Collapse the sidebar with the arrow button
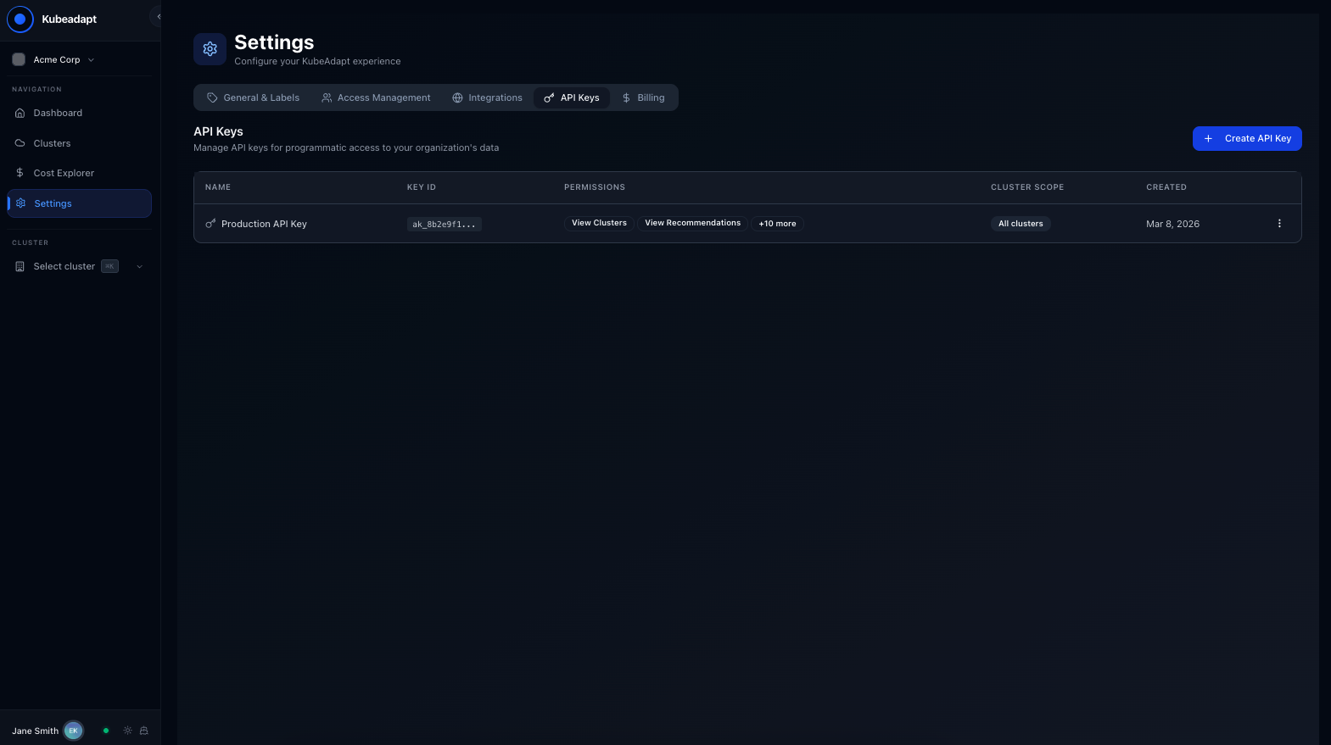The image size is (1331, 745). (158, 17)
